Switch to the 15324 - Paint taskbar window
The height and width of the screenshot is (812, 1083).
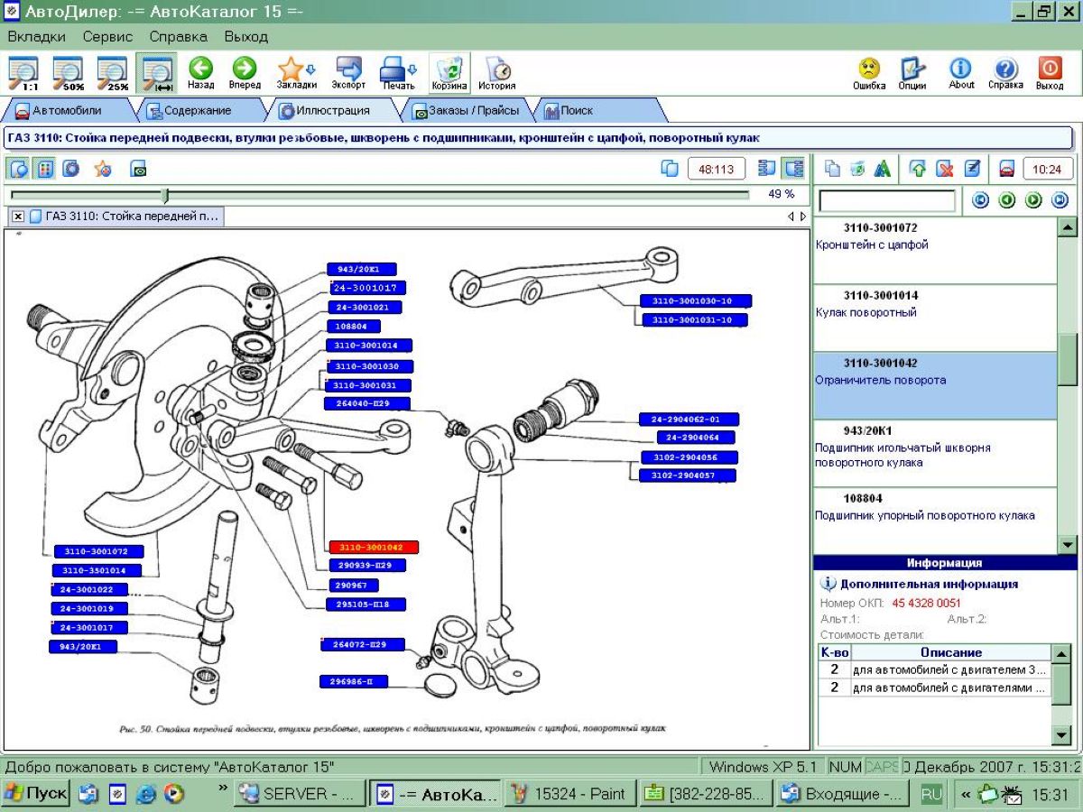[x=569, y=794]
